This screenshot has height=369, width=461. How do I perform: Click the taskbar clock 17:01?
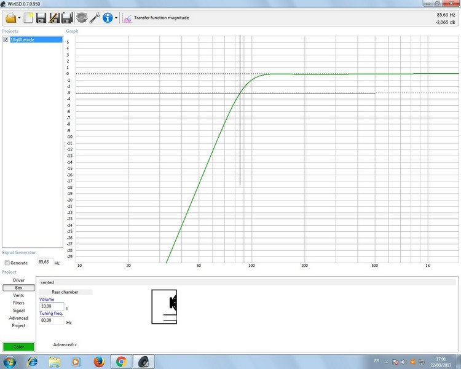tap(441, 362)
